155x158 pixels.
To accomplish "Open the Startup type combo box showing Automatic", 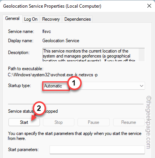I will coord(94,86).
